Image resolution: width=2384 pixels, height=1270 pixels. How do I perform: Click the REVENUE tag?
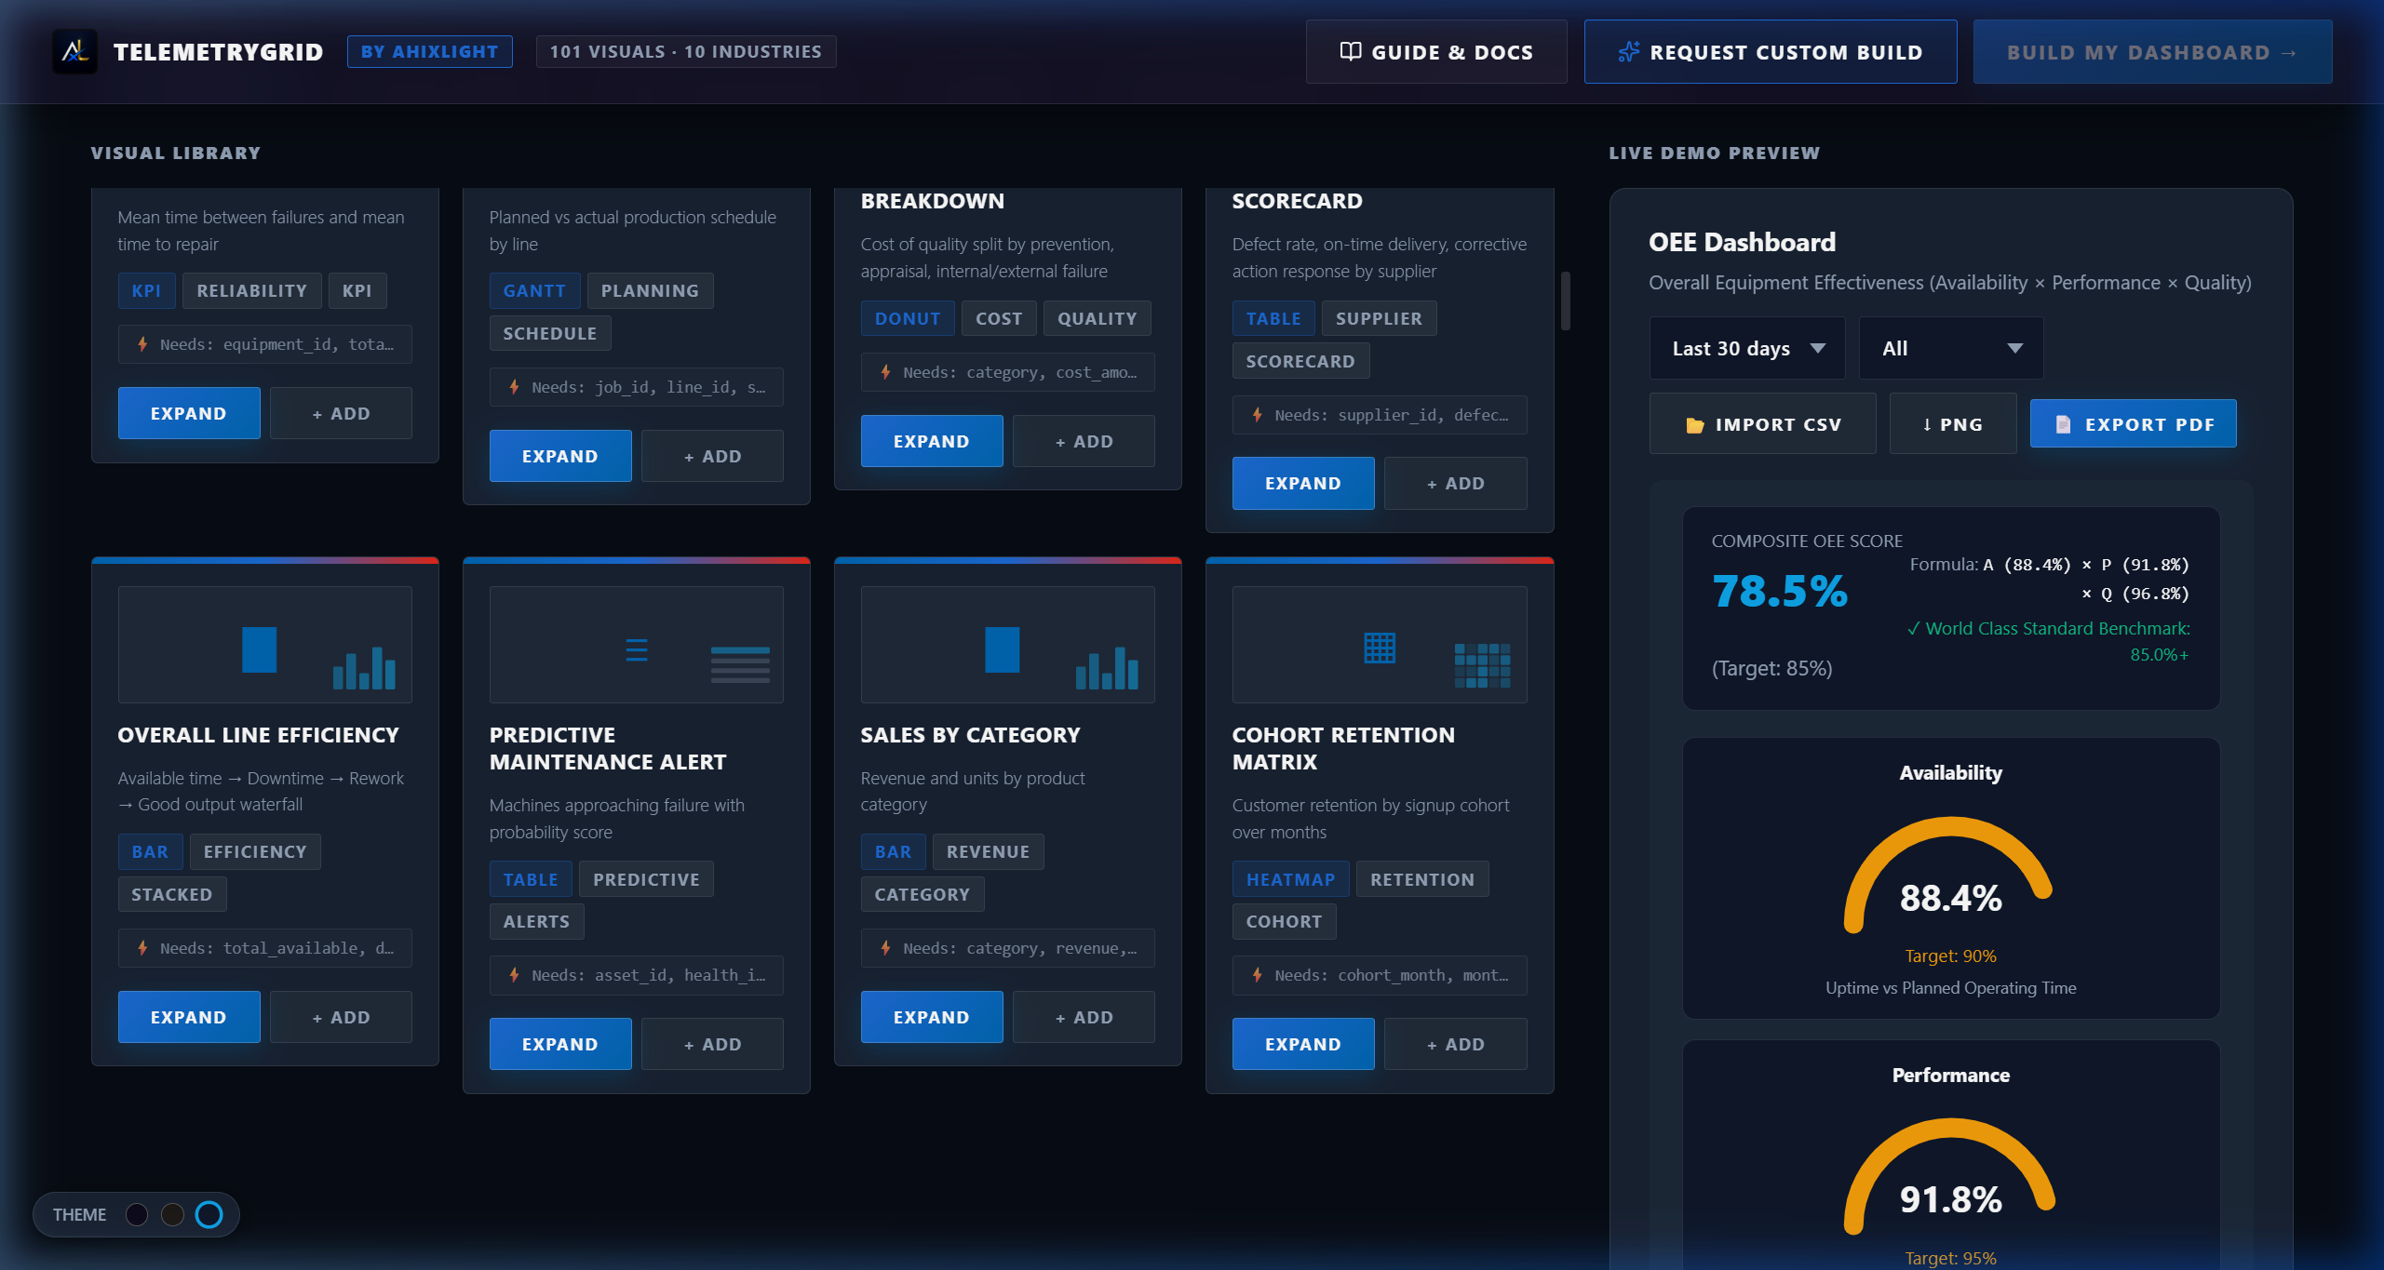[x=988, y=851]
